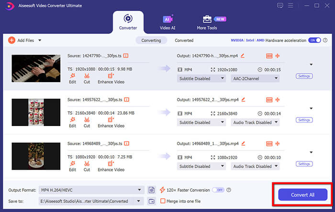Screen dimensions: 335x212
Task: Check Merge into one file
Action: coord(163,201)
